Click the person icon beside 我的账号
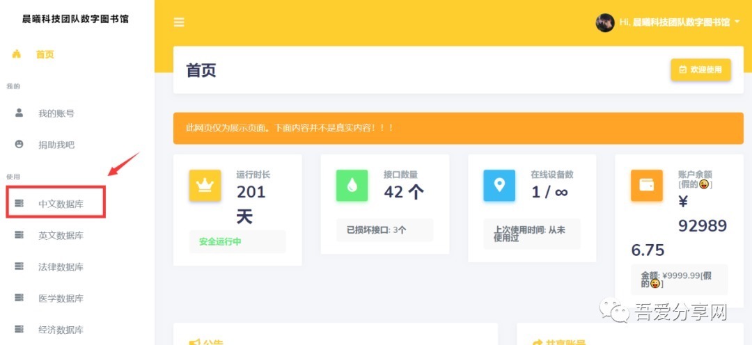 coord(19,113)
